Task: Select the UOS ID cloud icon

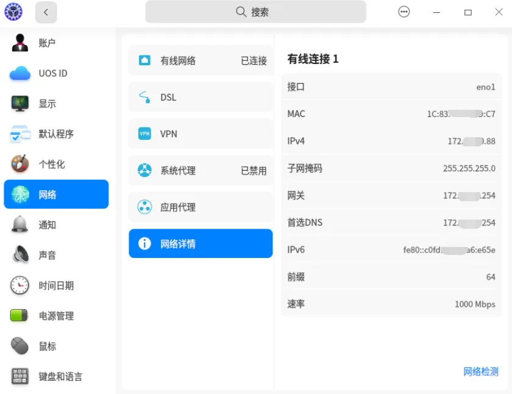Action: point(20,73)
